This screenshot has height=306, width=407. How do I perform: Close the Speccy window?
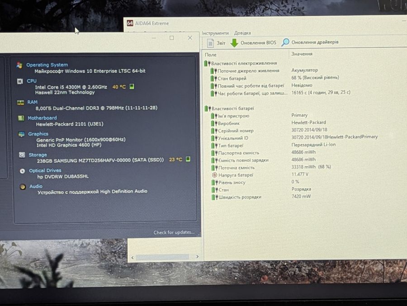pyautogui.click(x=190, y=38)
